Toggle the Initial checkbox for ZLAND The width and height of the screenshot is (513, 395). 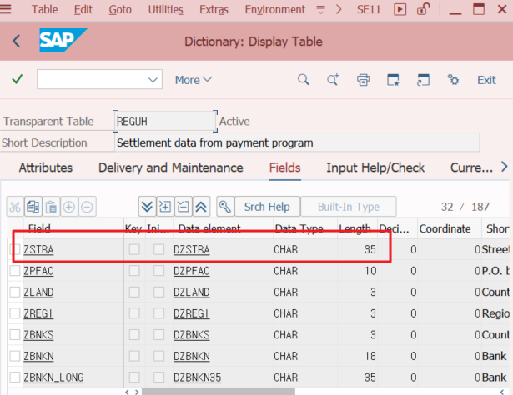click(x=159, y=292)
